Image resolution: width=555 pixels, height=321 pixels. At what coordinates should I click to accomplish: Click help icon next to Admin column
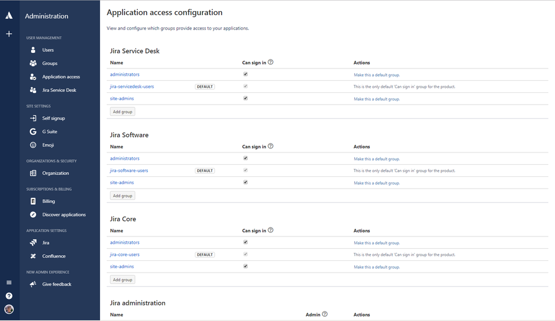point(325,314)
